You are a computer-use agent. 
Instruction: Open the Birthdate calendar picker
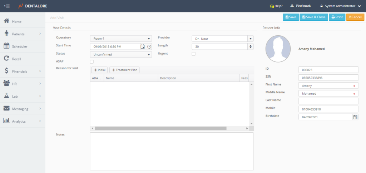[x=355, y=117]
